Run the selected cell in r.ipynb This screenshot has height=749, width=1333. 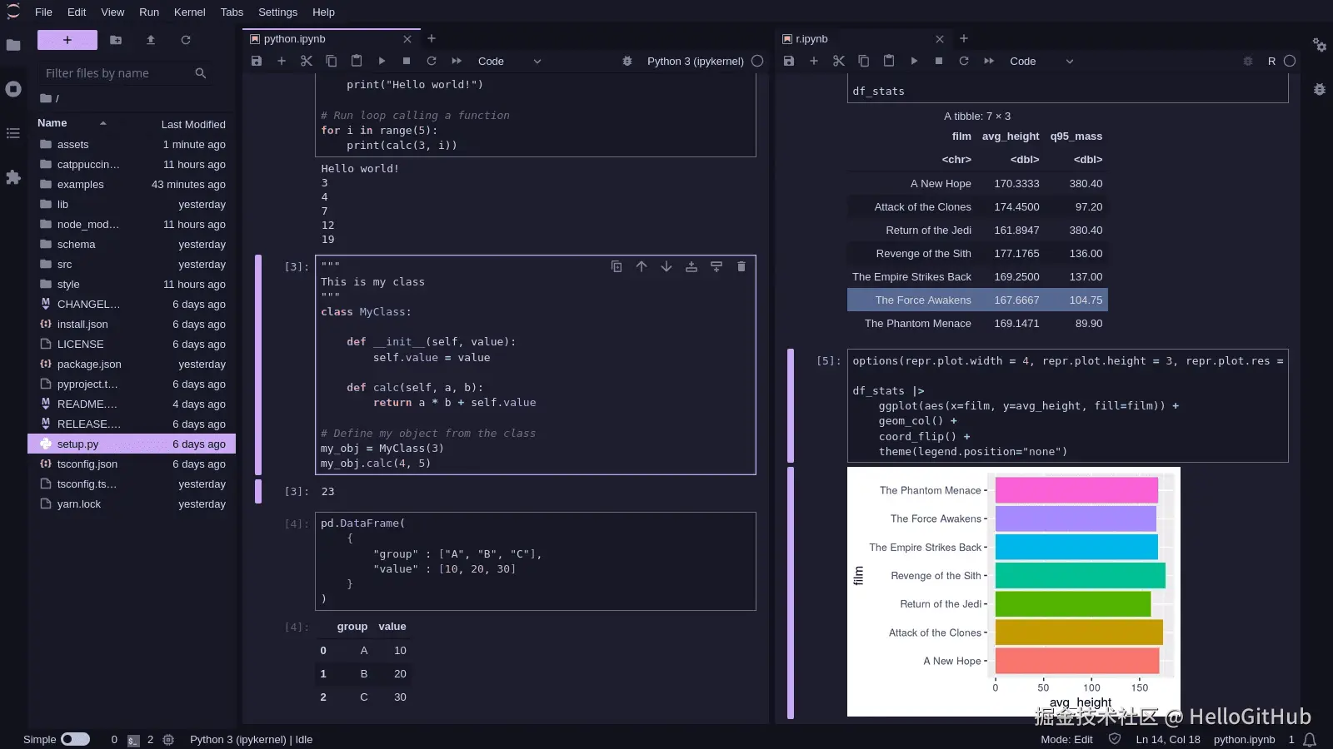[x=914, y=61]
